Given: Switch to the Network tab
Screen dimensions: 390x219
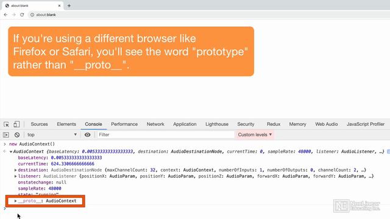Looking at the screenshot, I should click(x=155, y=124).
